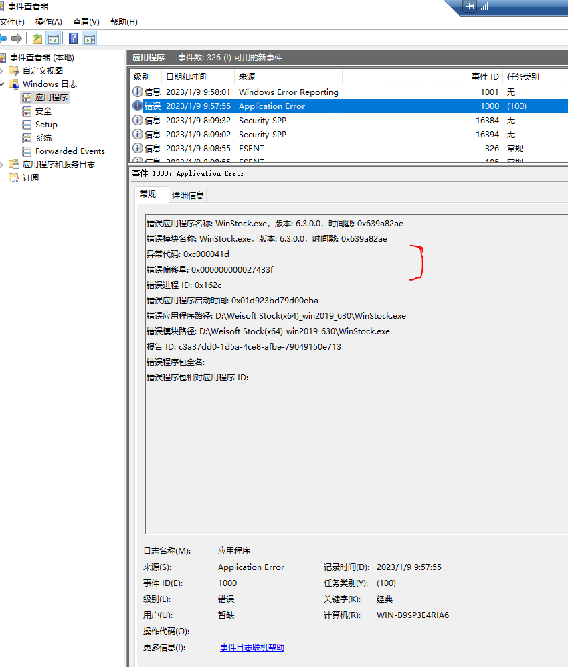Select 自定义视图 in the tree

tap(43, 70)
